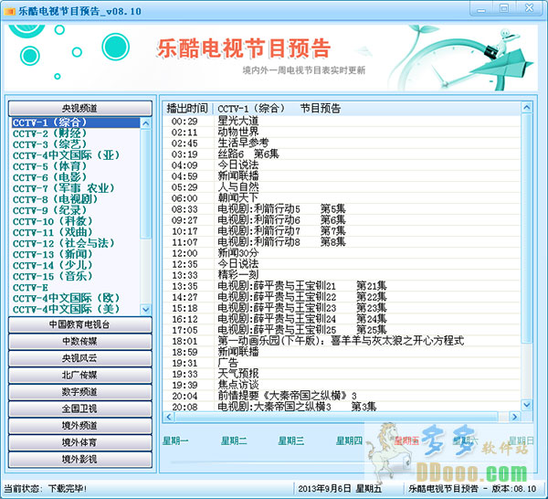Select CCTV-6（电影） channel

pyautogui.click(x=76, y=177)
